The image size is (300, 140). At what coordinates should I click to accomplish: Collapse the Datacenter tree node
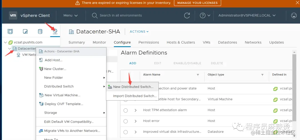(x=9, y=49)
